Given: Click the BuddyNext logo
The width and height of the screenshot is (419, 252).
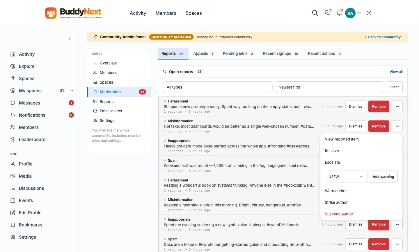Looking at the screenshot, I should pyautogui.click(x=74, y=13).
